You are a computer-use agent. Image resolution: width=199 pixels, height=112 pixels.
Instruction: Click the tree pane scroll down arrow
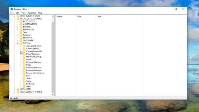click(x=53, y=95)
